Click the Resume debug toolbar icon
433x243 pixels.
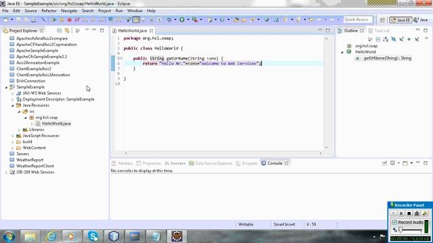pyautogui.click(x=54, y=20)
